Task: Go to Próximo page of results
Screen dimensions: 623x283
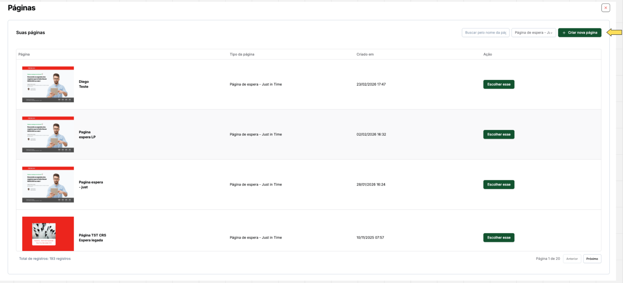Action: (x=592, y=259)
